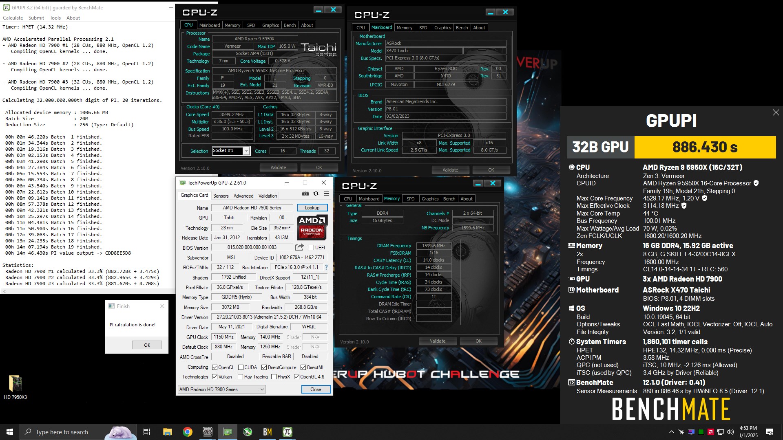Screen dimensions: 783x440
Task: Click network tray icon
Action: click(x=721, y=432)
